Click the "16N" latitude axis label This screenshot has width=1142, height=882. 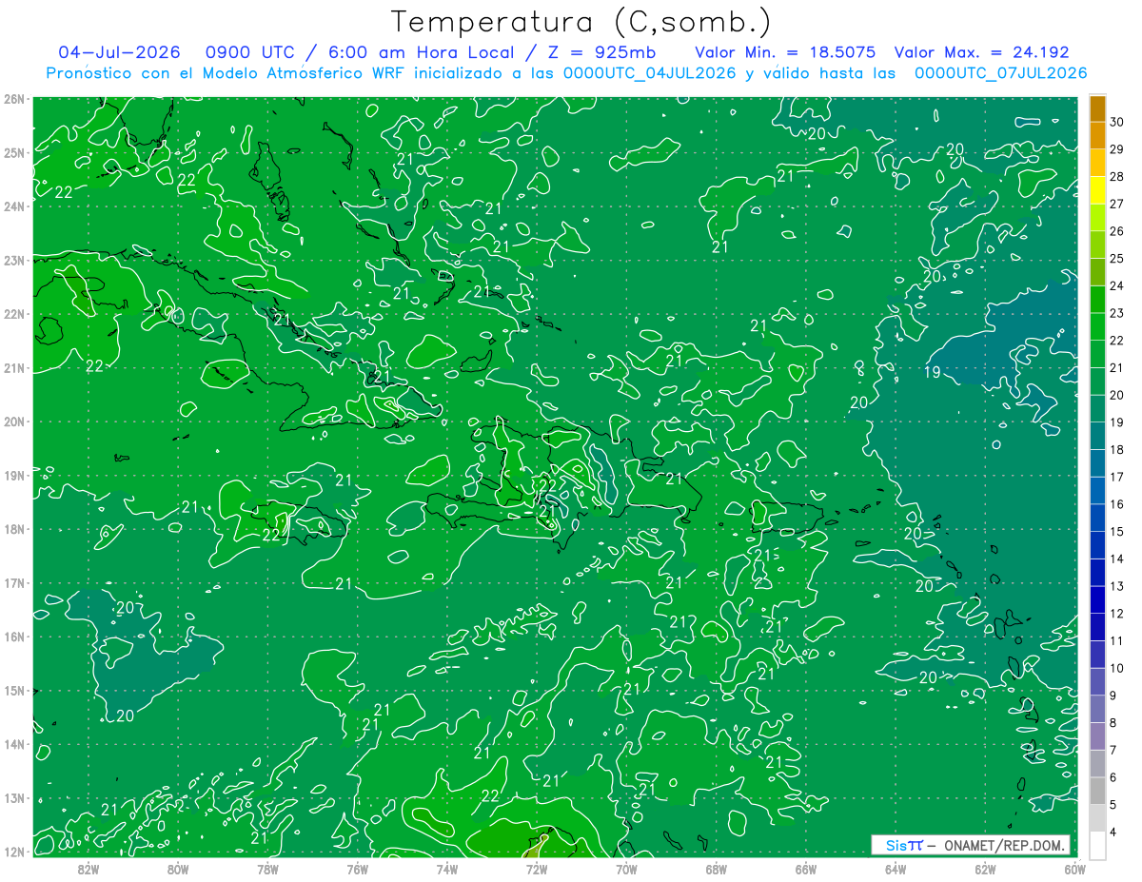(x=13, y=637)
